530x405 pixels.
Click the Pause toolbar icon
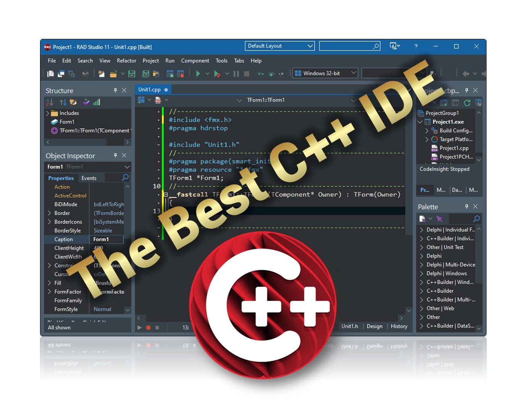pyautogui.click(x=236, y=74)
